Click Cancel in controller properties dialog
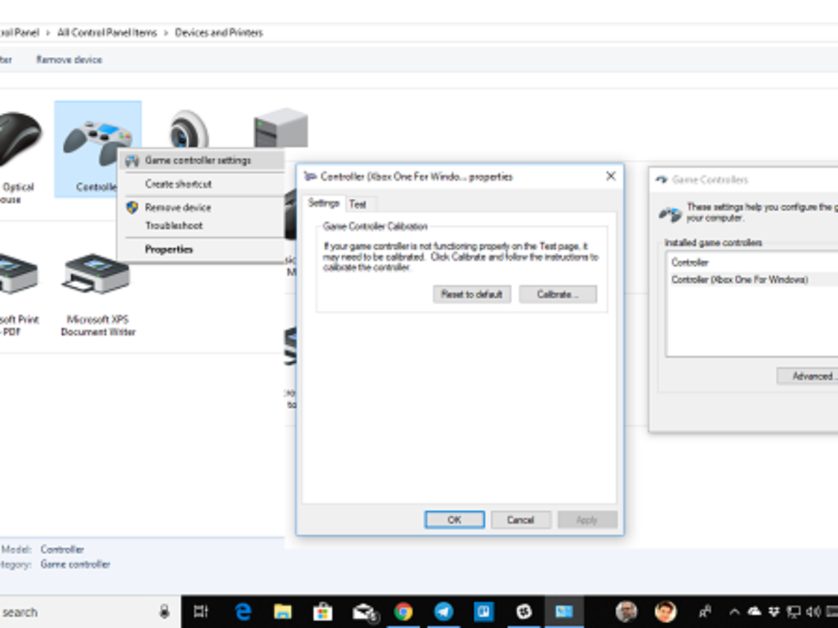This screenshot has height=628, width=838. pyautogui.click(x=520, y=520)
